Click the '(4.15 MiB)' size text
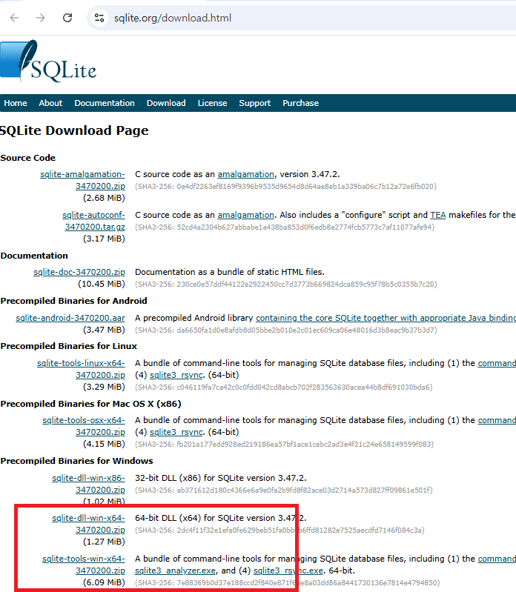This screenshot has width=516, height=592. pos(104,444)
